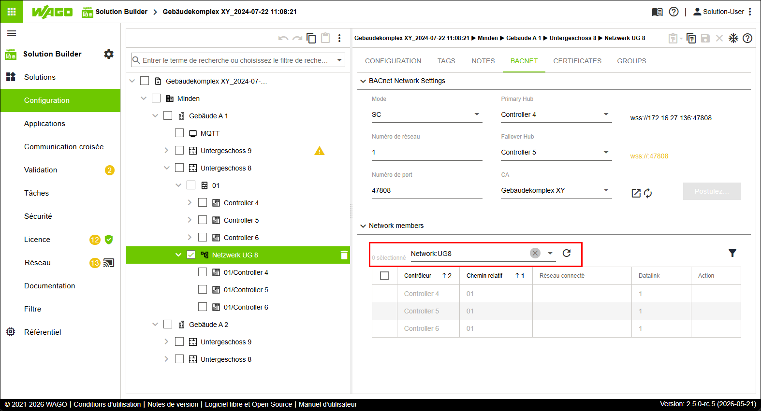Discard changes with the X icon in detail toolbar
The width and height of the screenshot is (761, 411).
(719, 38)
